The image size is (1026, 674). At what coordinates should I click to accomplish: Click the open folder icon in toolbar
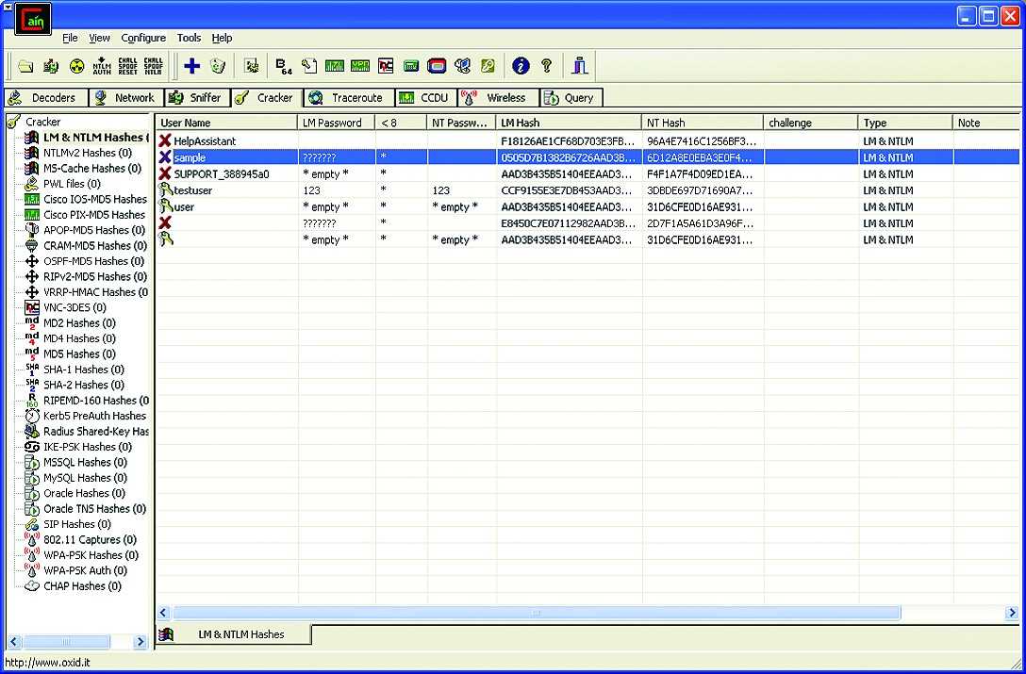pyautogui.click(x=25, y=66)
